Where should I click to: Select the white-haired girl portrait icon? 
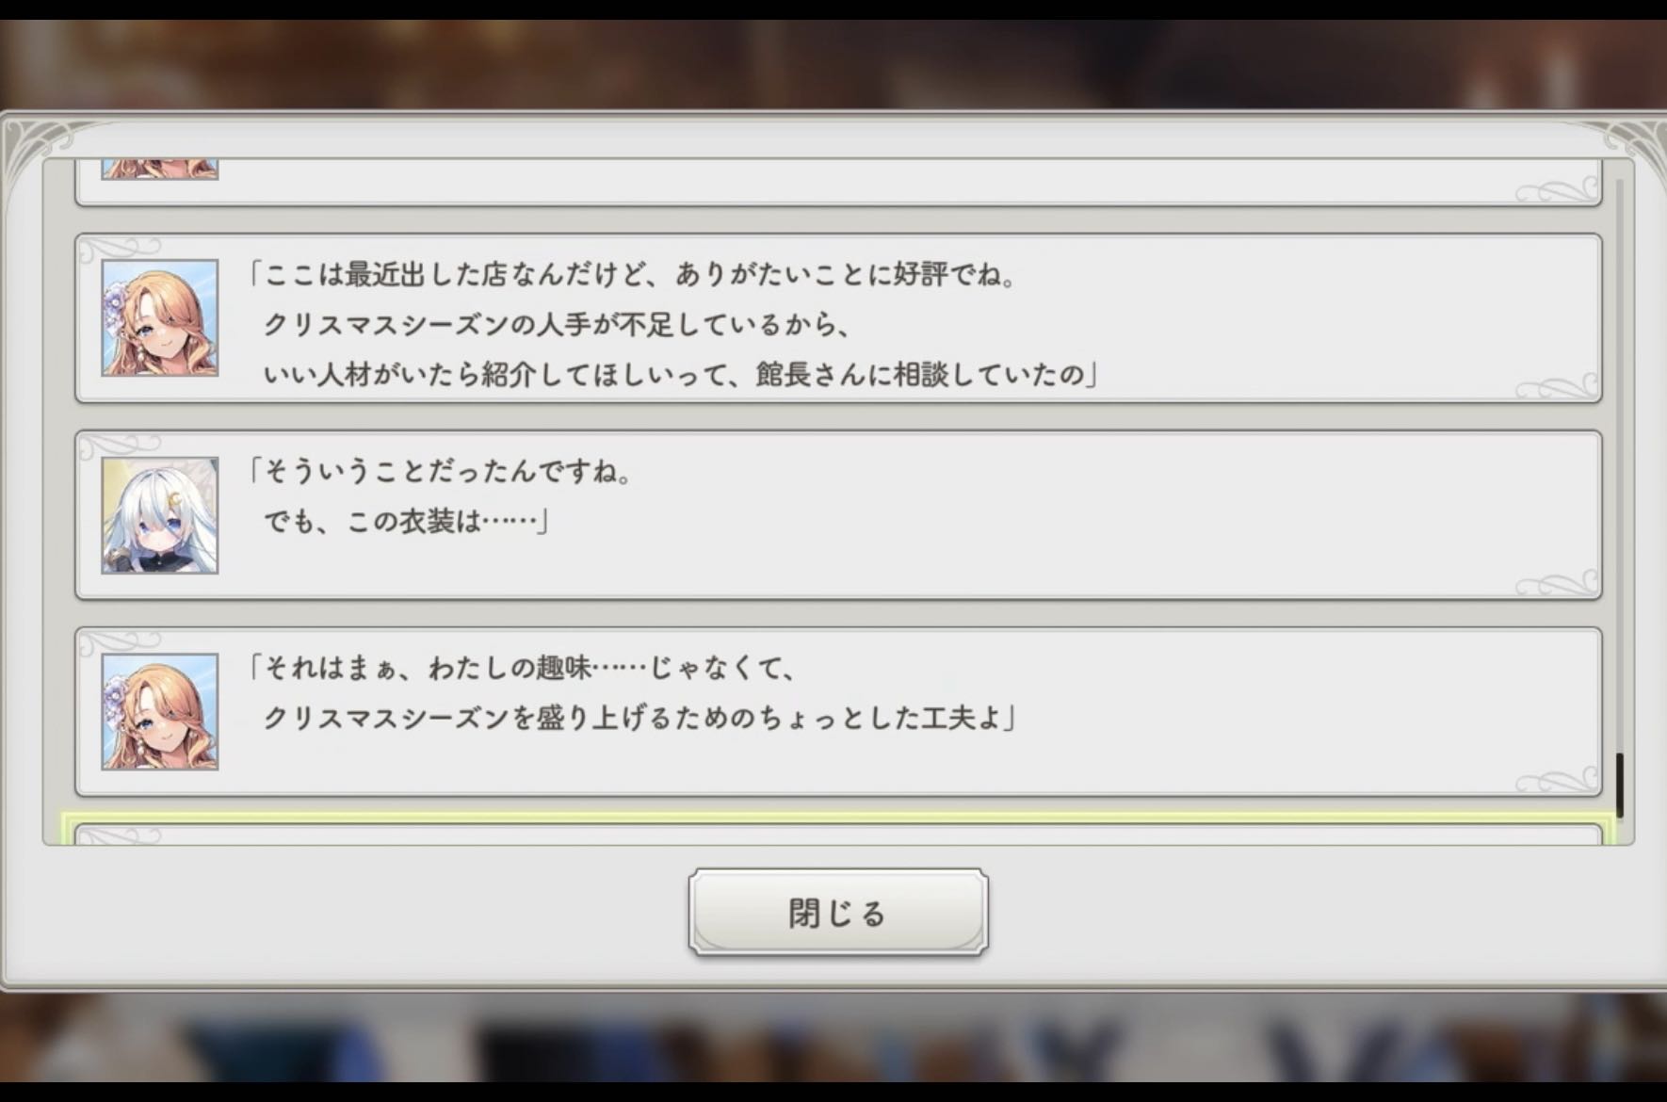(160, 515)
